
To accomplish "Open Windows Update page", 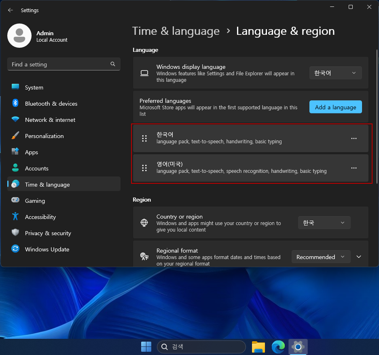I will 64,249.
